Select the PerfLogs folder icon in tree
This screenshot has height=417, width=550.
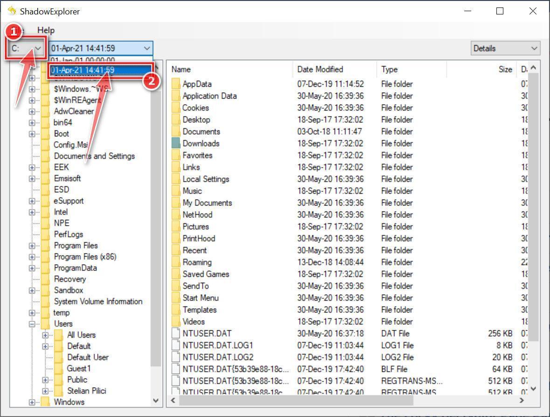[x=45, y=234]
